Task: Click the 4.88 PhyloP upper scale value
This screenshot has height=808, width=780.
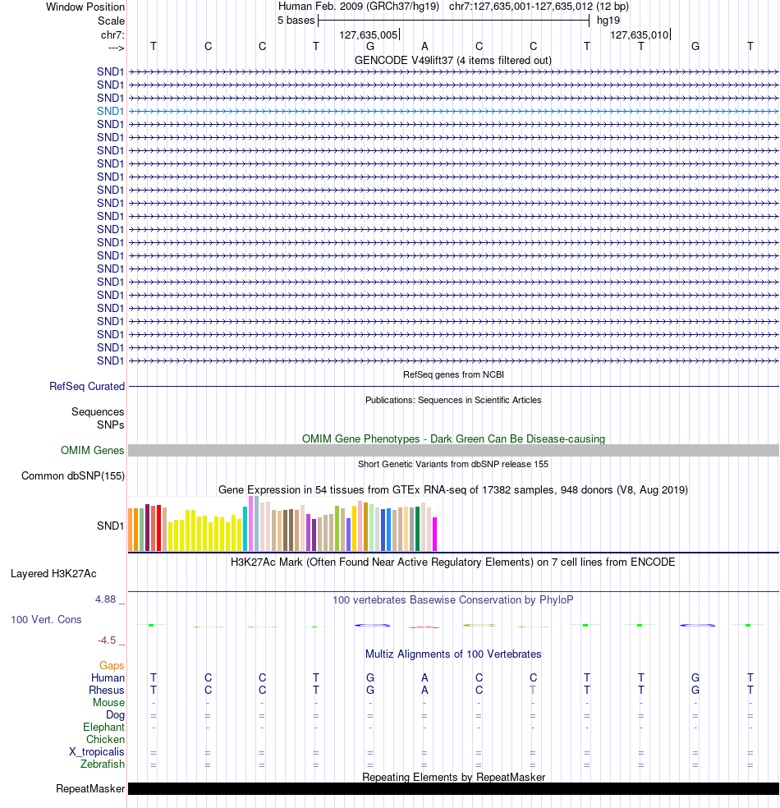Action: click(106, 599)
